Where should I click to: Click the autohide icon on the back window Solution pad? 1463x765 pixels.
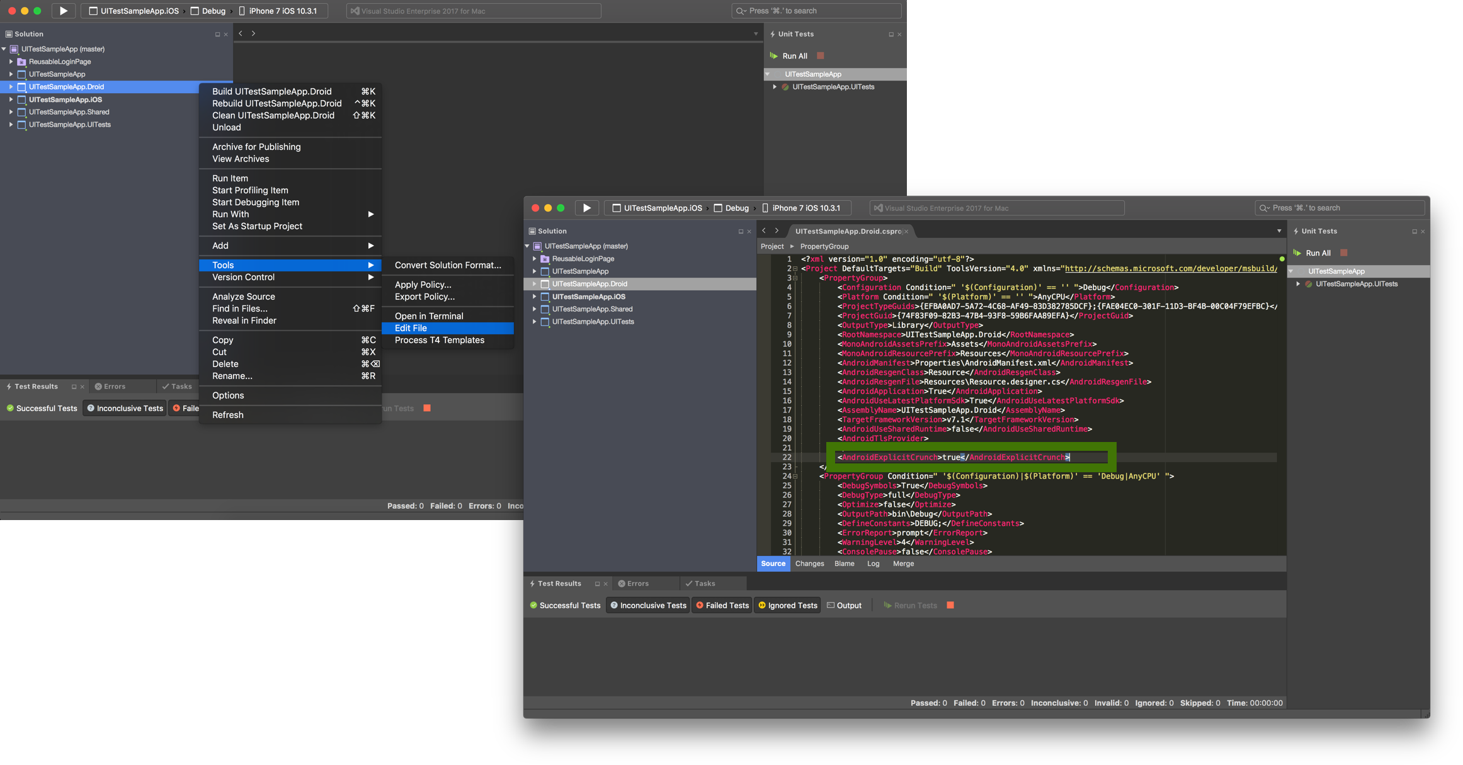coord(217,35)
